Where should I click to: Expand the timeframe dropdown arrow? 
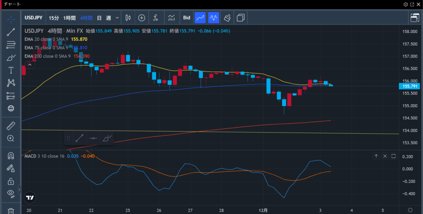pyautogui.click(x=117, y=18)
